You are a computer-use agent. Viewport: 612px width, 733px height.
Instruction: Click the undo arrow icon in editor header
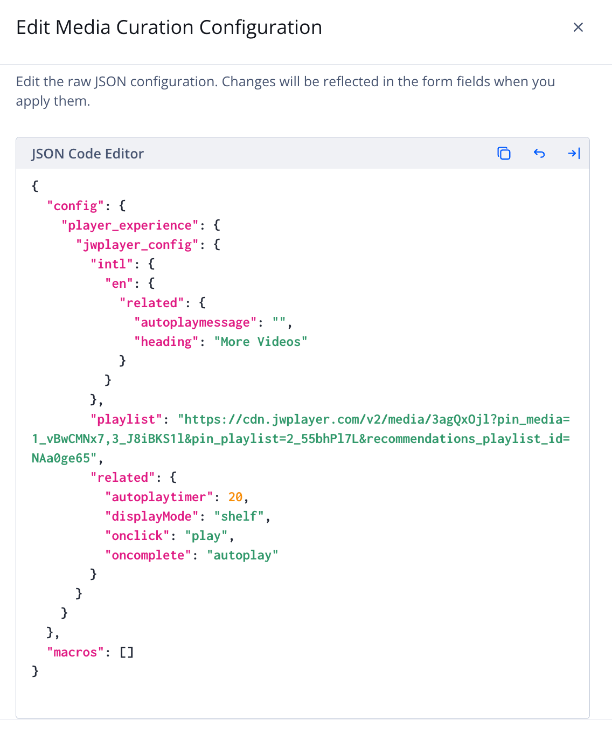(539, 154)
